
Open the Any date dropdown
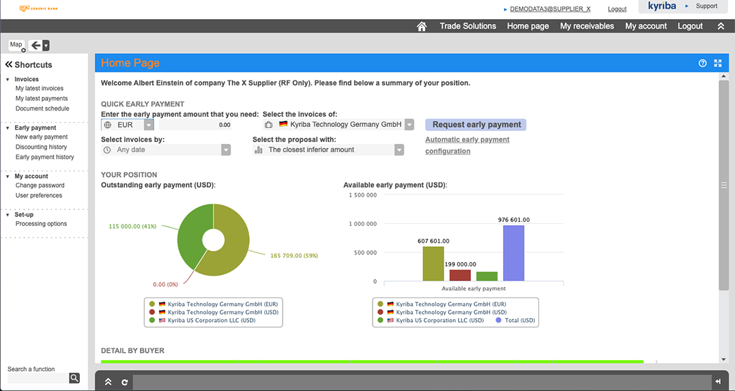226,149
